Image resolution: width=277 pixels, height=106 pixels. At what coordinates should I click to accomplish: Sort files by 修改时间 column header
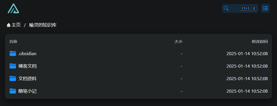pyautogui.click(x=260, y=42)
